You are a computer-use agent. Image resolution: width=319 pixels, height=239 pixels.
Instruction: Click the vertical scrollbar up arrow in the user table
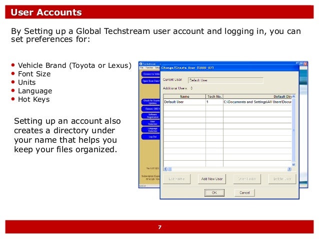point(293,96)
